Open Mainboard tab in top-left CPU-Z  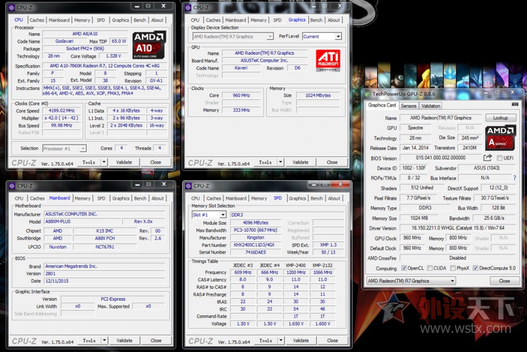59,20
